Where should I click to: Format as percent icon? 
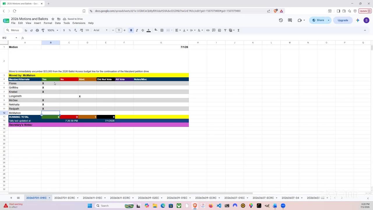[70, 30]
